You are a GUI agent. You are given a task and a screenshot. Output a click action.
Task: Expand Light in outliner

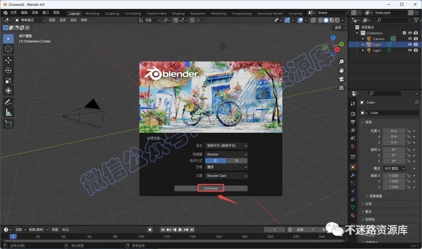coord(363,50)
